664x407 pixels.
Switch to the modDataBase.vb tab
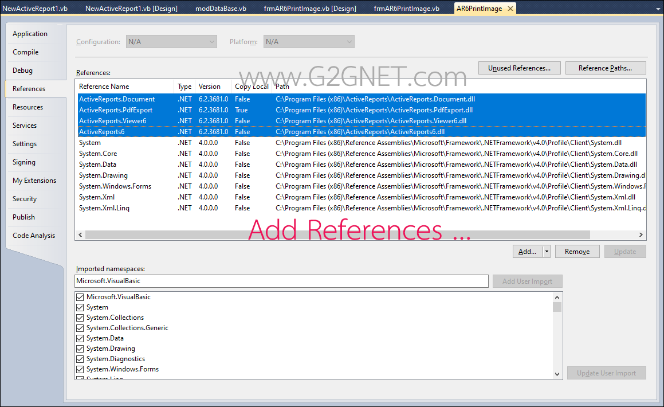(221, 9)
